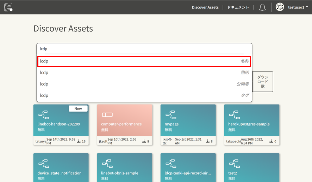
Task: Open the linebot-handson-202209 asset title
Action: [59, 124]
